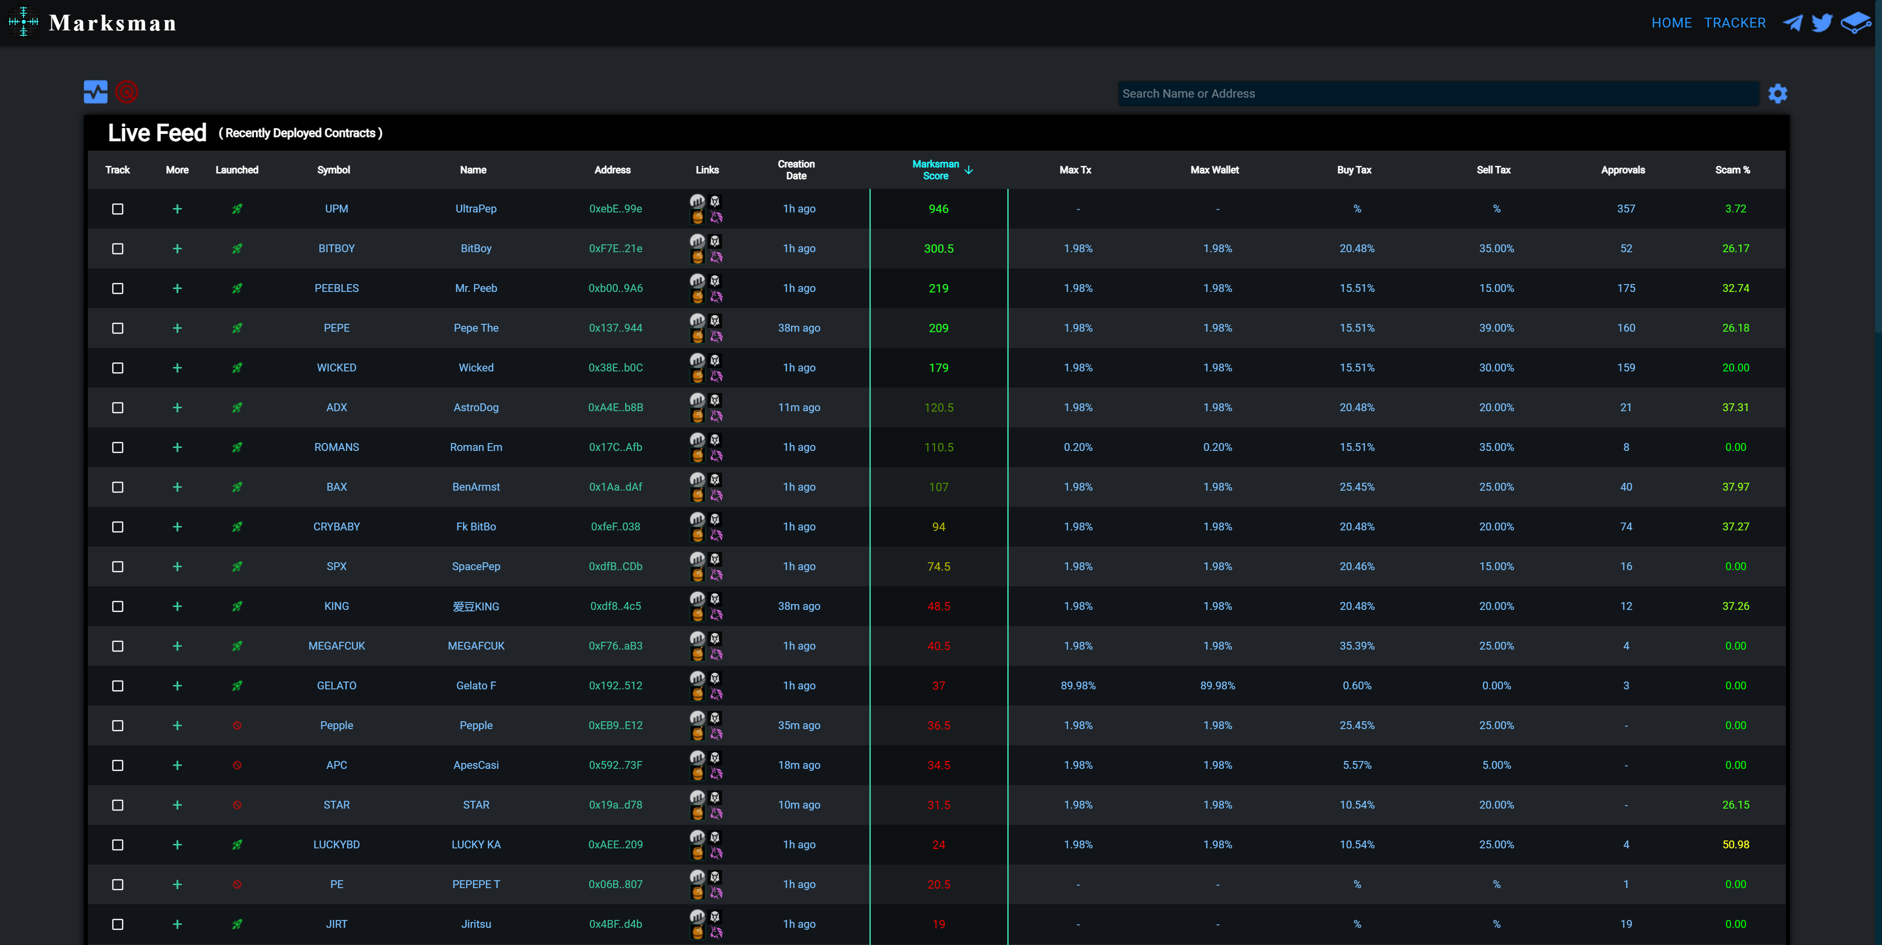Click the blue pulse live feed icon
The height and width of the screenshot is (945, 1882).
pos(96,92)
